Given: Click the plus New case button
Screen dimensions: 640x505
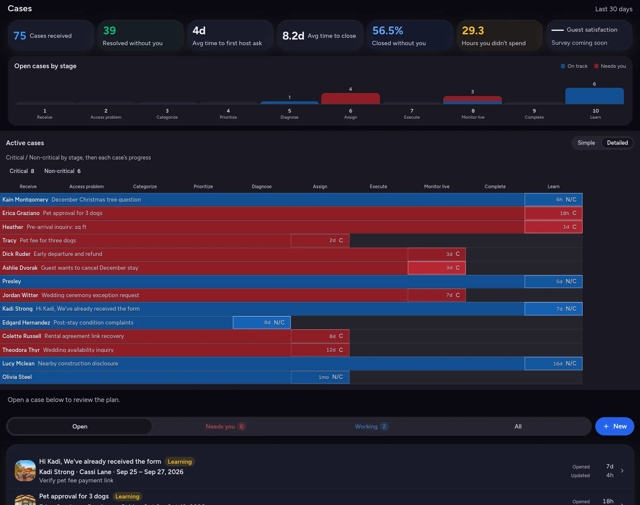Looking at the screenshot, I should pos(614,426).
